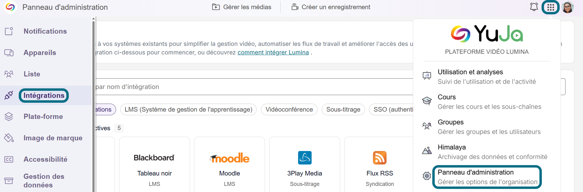The width and height of the screenshot is (583, 192).
Task: Open Notifications in the sidebar
Action: (45, 31)
